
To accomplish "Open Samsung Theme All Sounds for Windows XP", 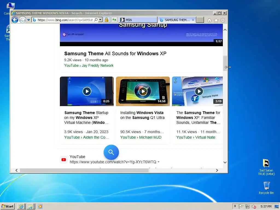I will click(x=115, y=54).
